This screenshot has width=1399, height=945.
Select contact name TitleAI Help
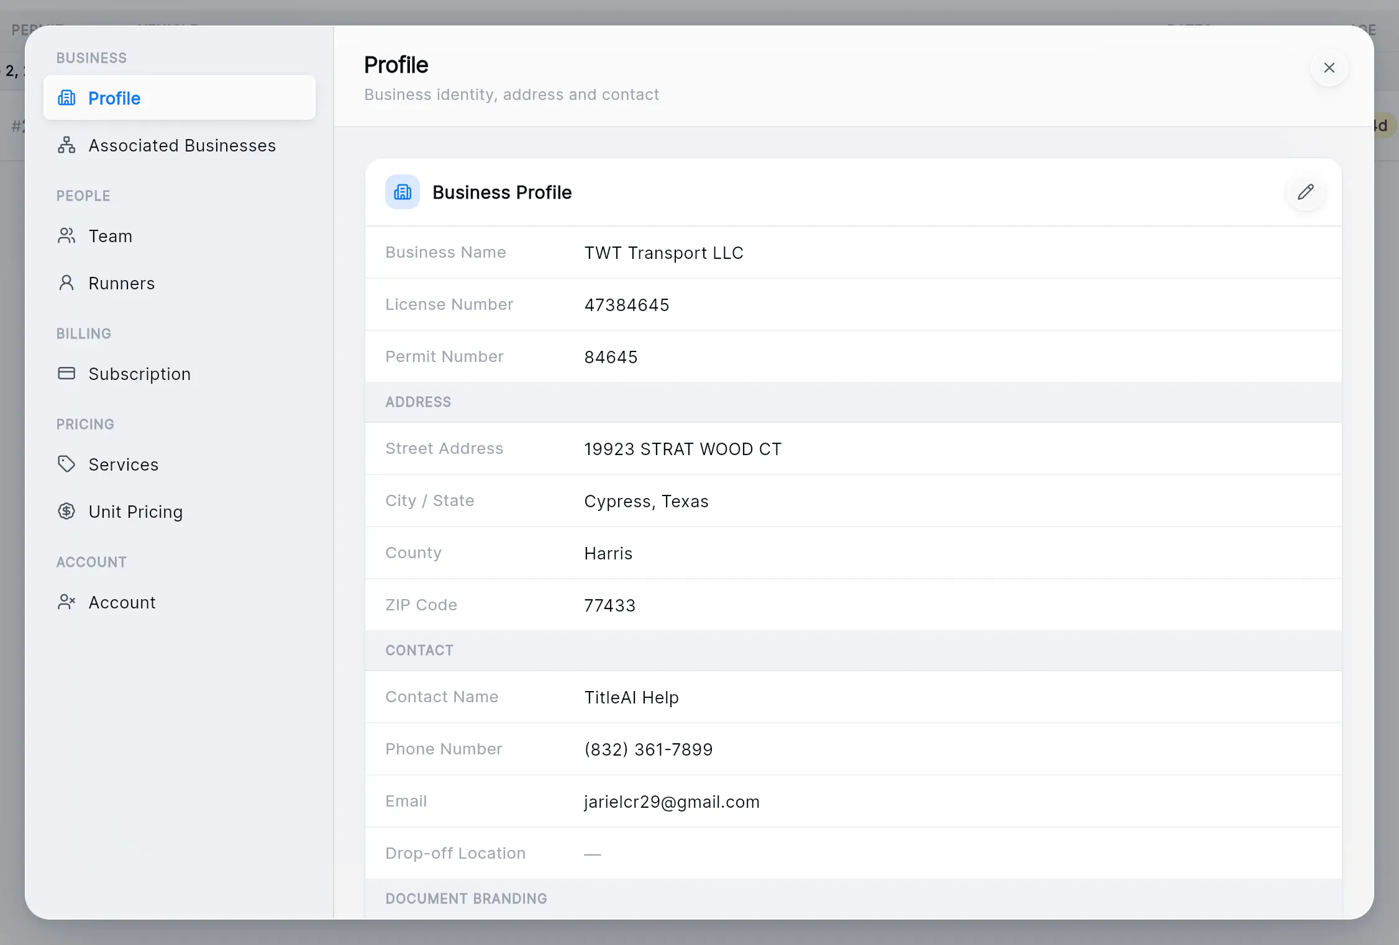pyautogui.click(x=631, y=697)
